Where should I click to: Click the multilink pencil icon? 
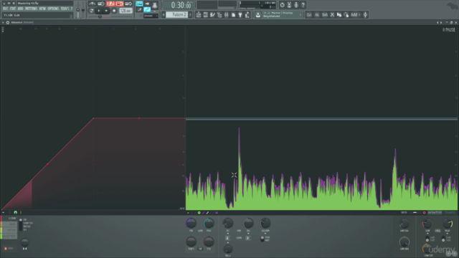coord(139,9)
